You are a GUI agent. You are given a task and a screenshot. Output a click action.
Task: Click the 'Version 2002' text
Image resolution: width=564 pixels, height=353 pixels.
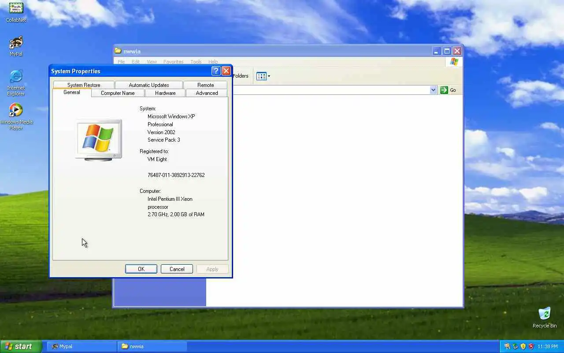coord(161,132)
